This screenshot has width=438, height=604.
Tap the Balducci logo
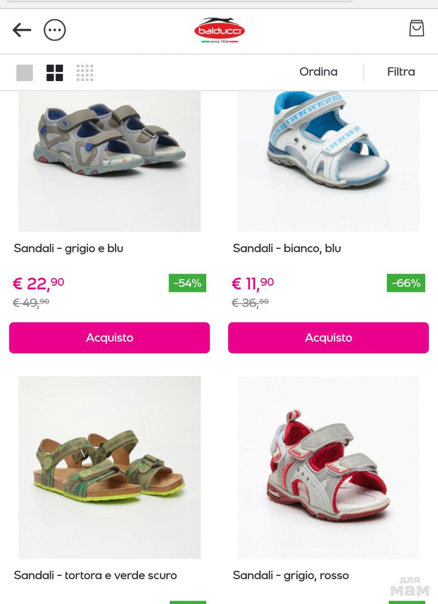[x=220, y=30]
